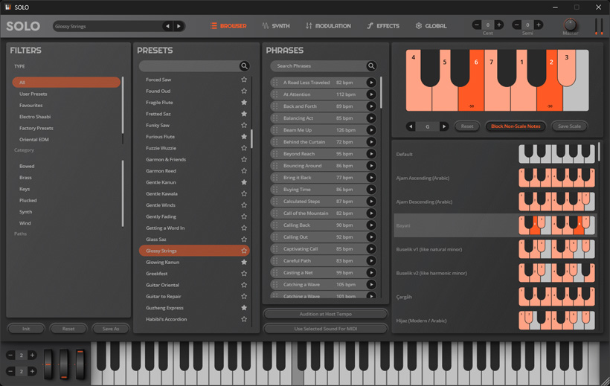Viewport: 610px width, 386px height.
Task: Shift scale root note up from G
Action: coord(444,126)
